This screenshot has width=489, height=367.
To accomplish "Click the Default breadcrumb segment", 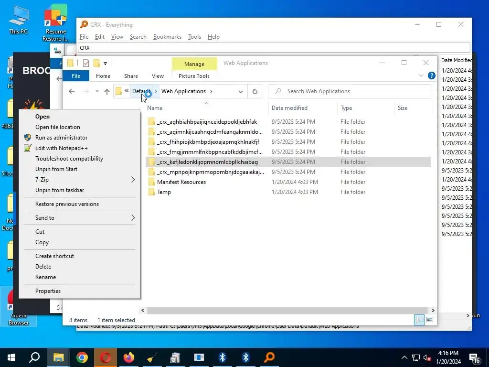I will (141, 91).
